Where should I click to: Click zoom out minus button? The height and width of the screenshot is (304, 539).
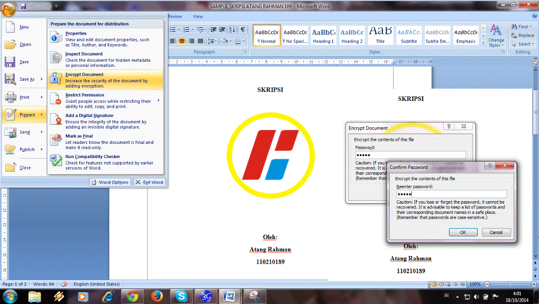tap(487, 284)
